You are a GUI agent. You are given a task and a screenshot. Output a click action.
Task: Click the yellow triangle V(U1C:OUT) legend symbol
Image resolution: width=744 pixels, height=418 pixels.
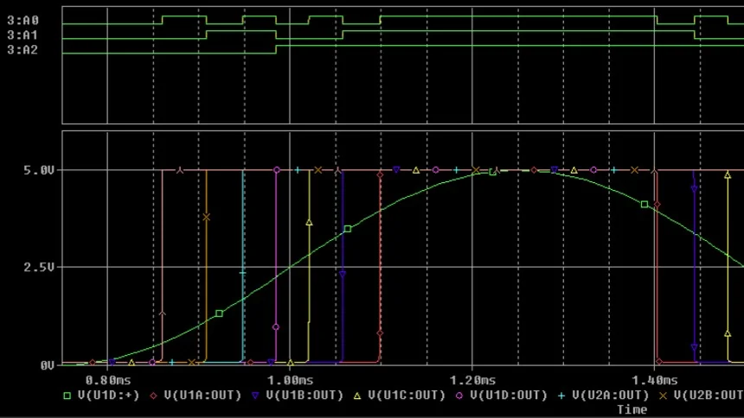pyautogui.click(x=357, y=396)
